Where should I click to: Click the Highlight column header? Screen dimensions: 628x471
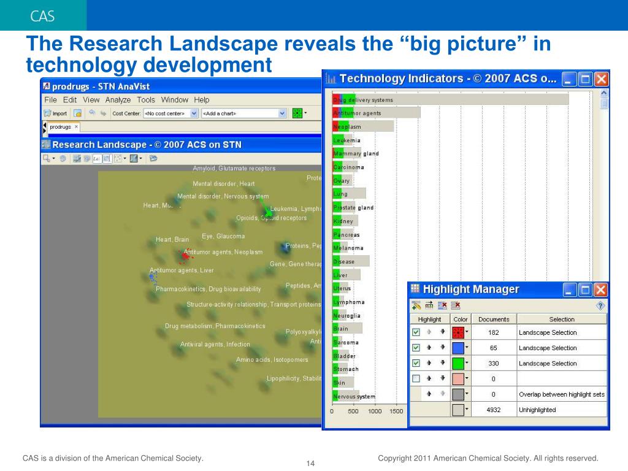(429, 319)
